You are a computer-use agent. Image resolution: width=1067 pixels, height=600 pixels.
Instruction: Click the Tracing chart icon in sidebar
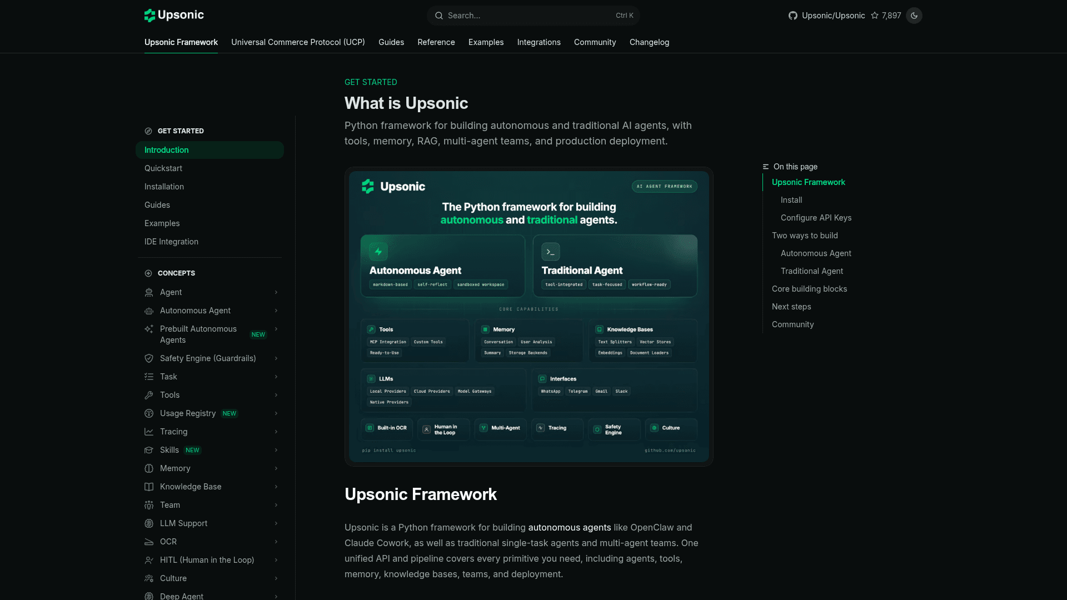coord(149,432)
